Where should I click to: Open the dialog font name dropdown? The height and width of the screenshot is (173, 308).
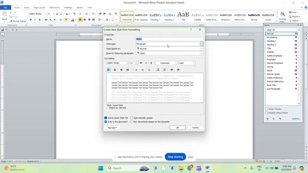[127, 63]
